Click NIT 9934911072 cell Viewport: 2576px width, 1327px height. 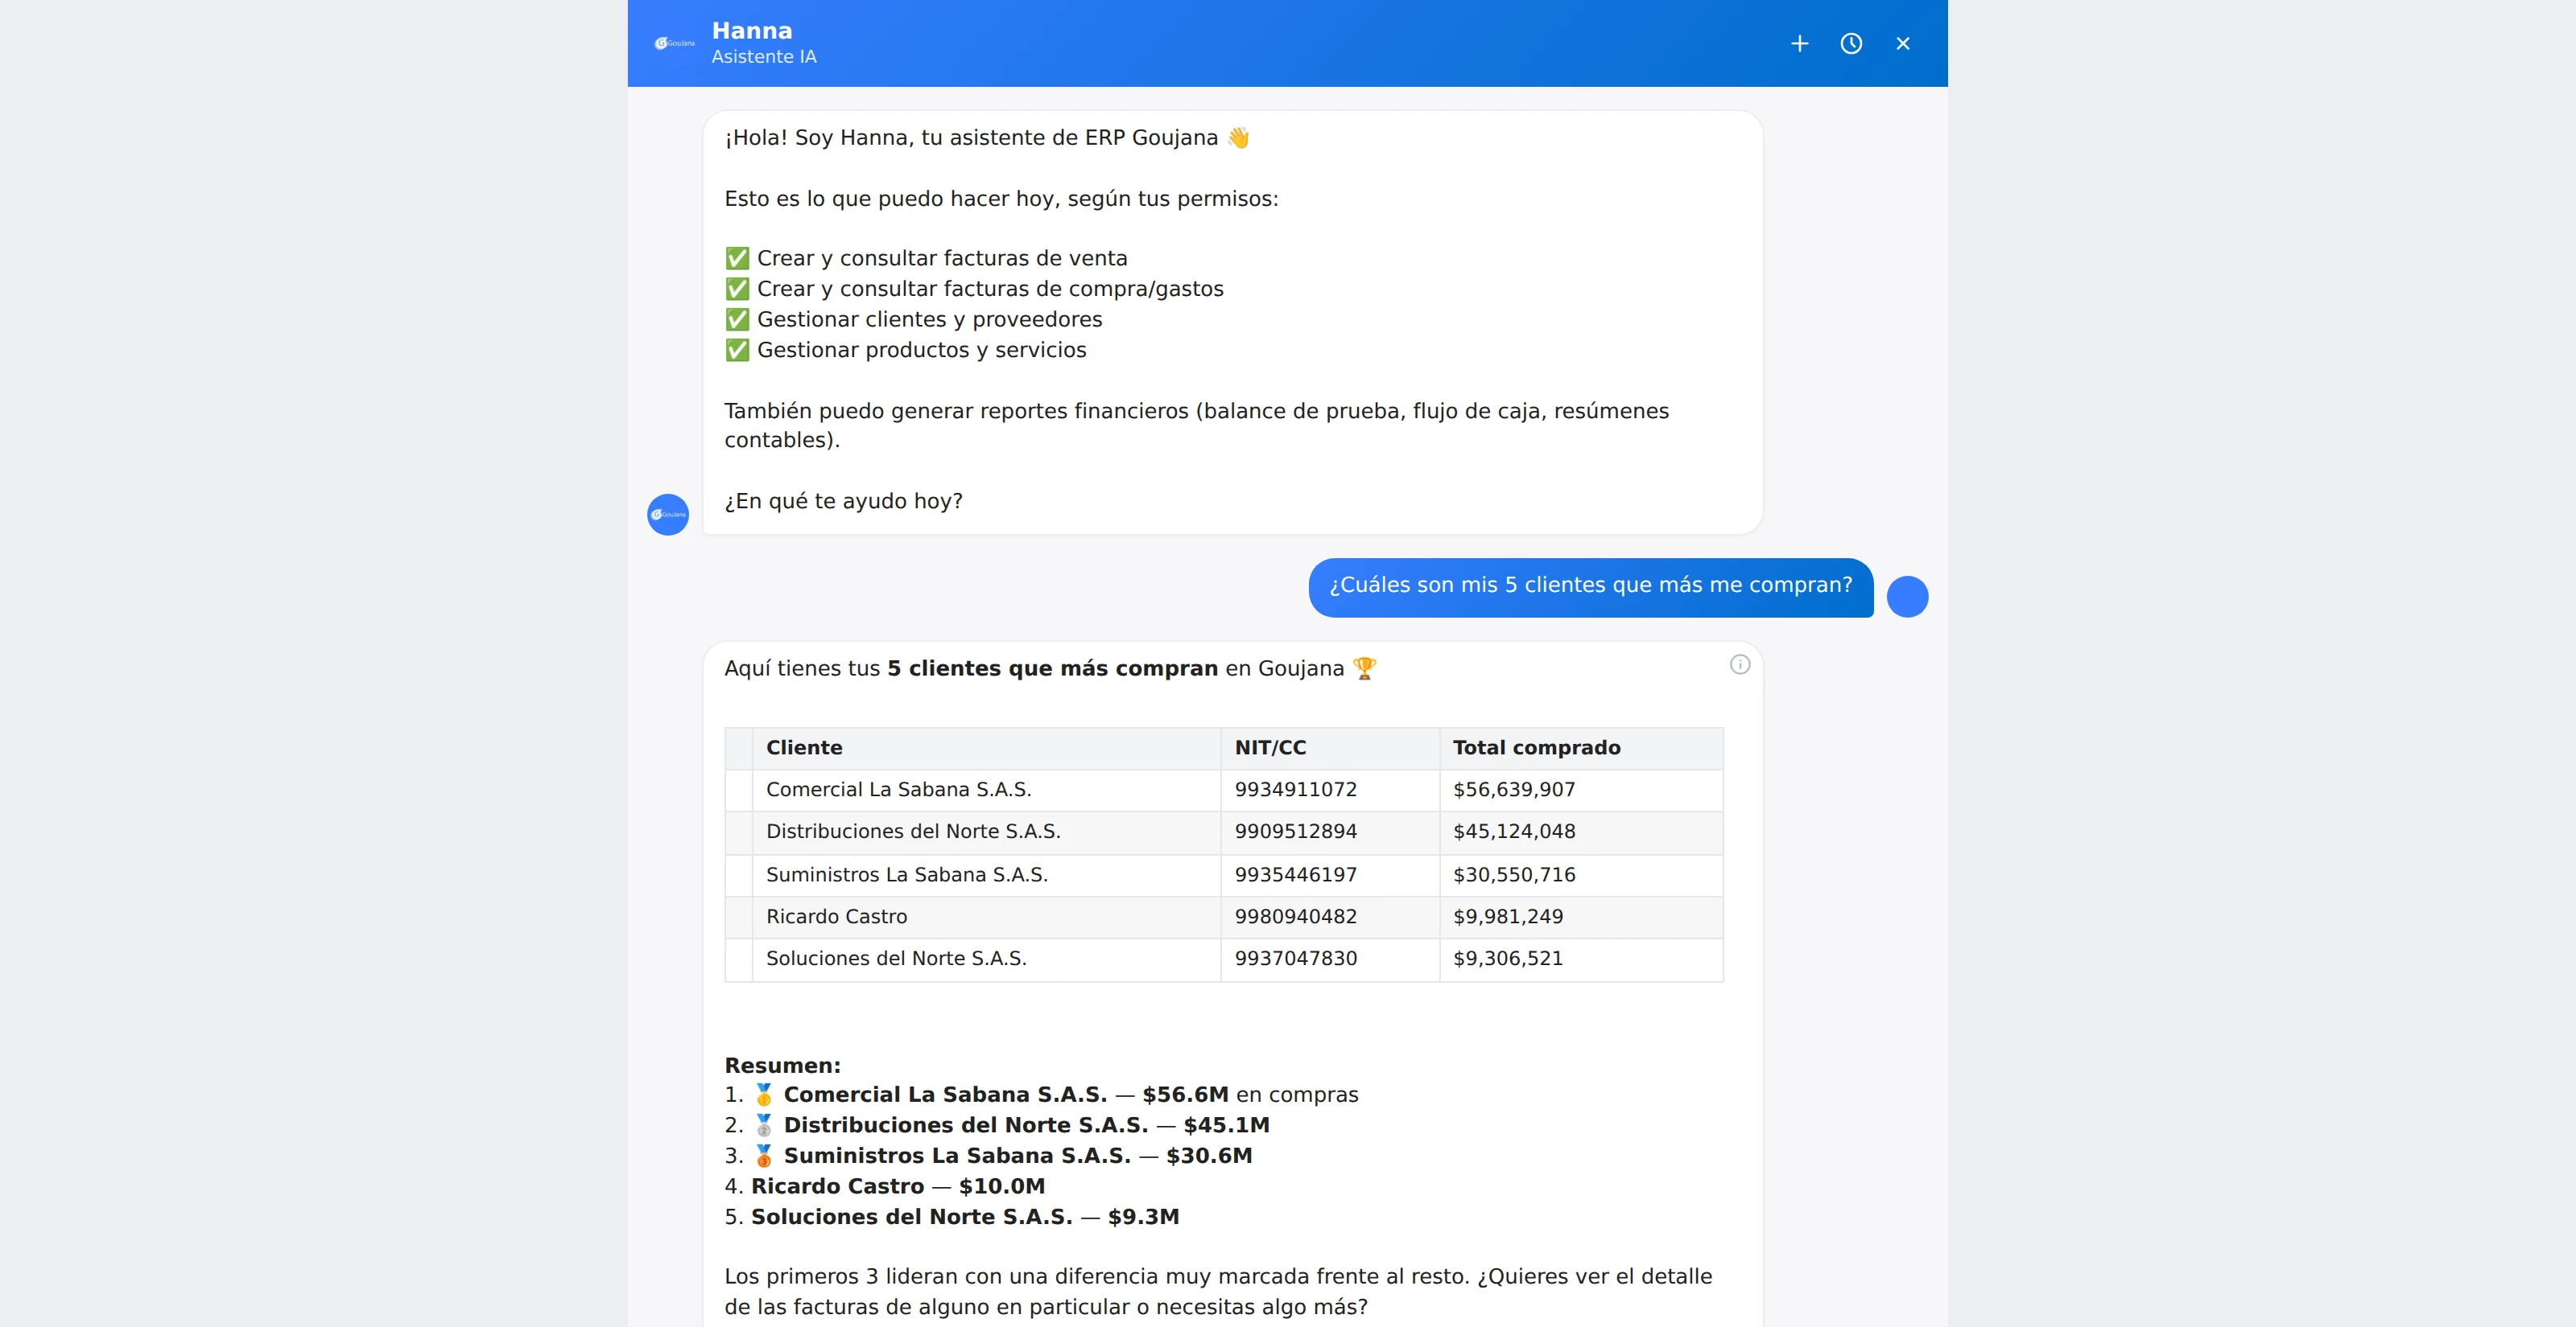tap(1330, 791)
